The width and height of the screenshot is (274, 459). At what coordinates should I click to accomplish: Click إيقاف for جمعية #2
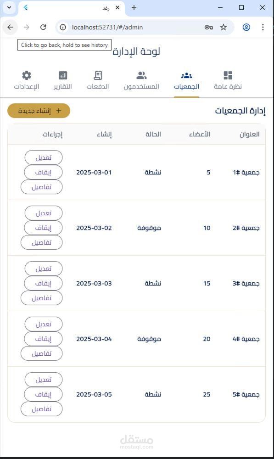coord(43,228)
